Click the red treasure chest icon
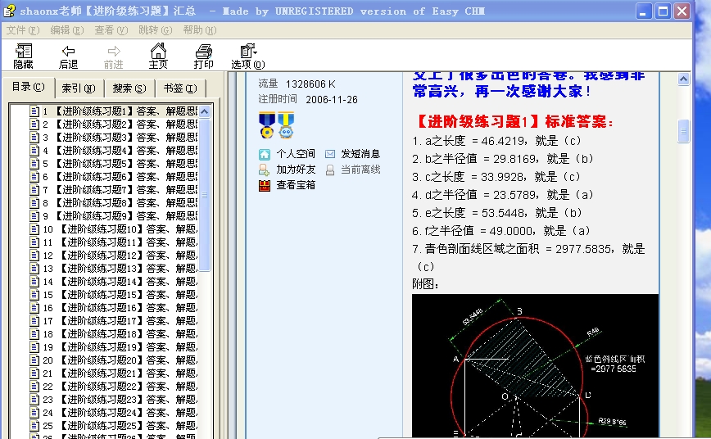The image size is (711, 439). [265, 185]
